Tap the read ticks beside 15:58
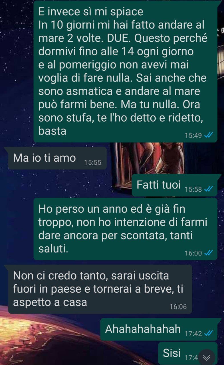The image size is (224, 365). (x=208, y=189)
